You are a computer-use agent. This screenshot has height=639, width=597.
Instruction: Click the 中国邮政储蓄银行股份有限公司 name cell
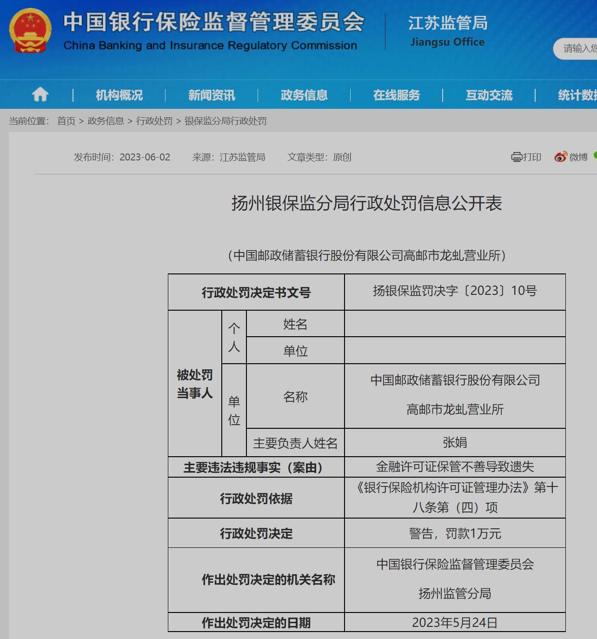tap(455, 396)
